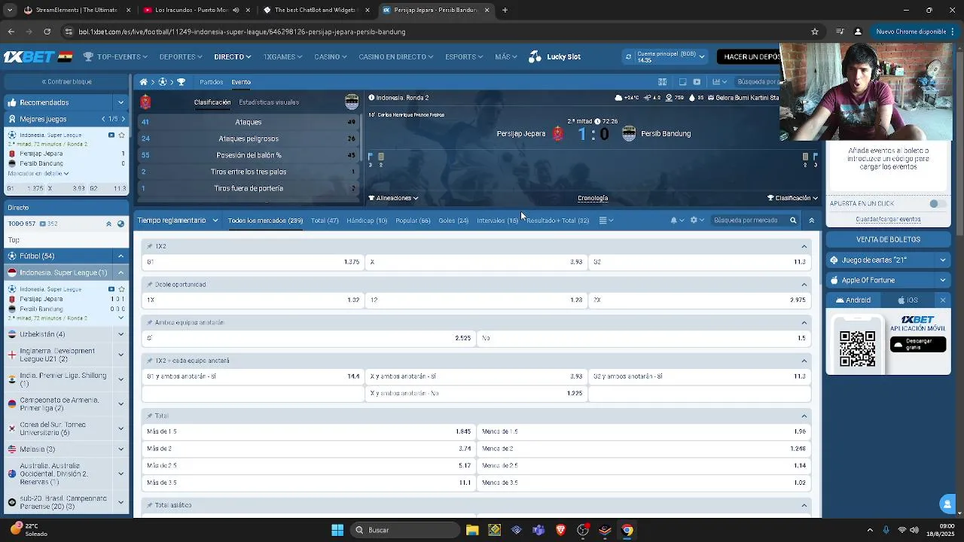Viewport: 964px width, 542px height.
Task: Expand the Malasia league list
Action: click(x=120, y=449)
